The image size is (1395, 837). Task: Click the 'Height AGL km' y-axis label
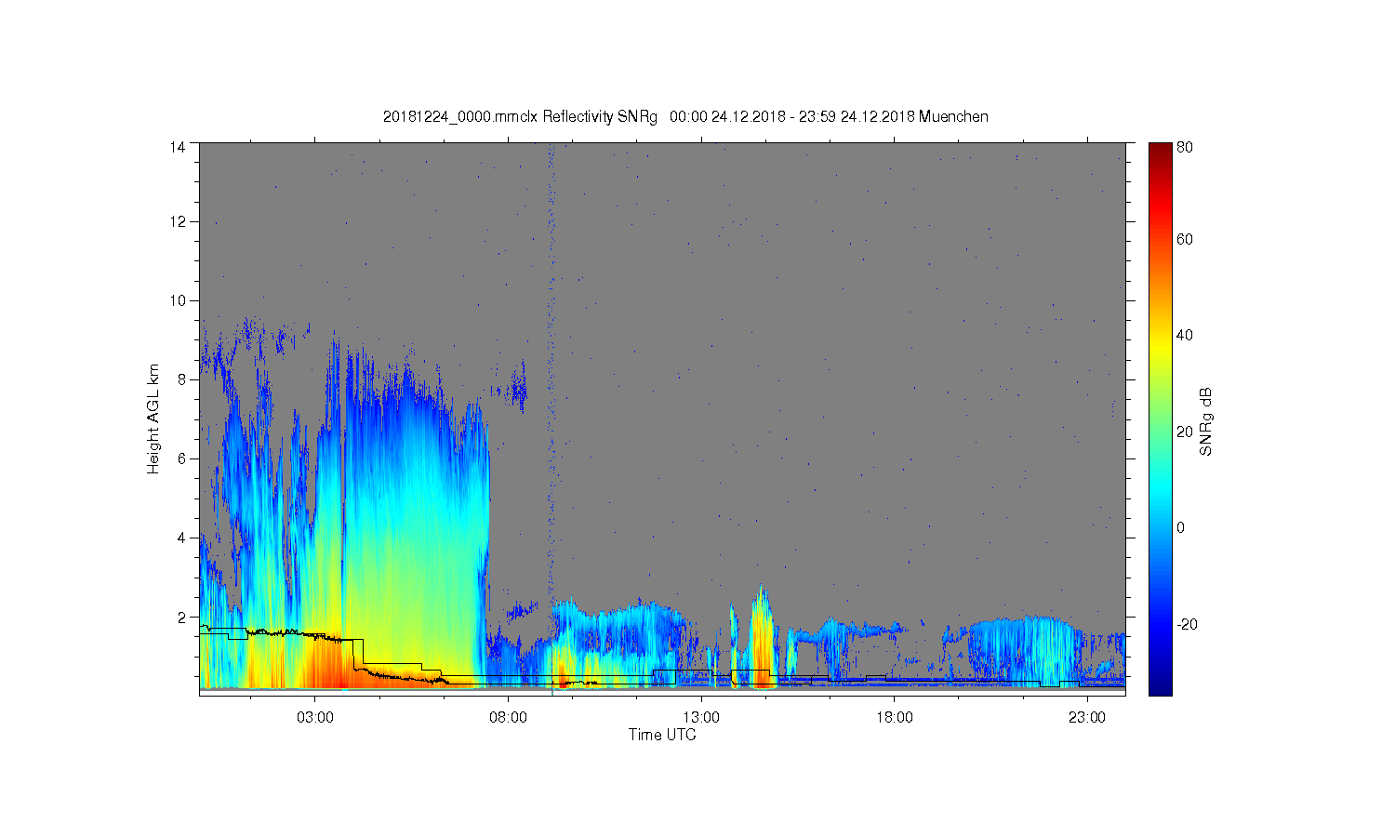(153, 418)
